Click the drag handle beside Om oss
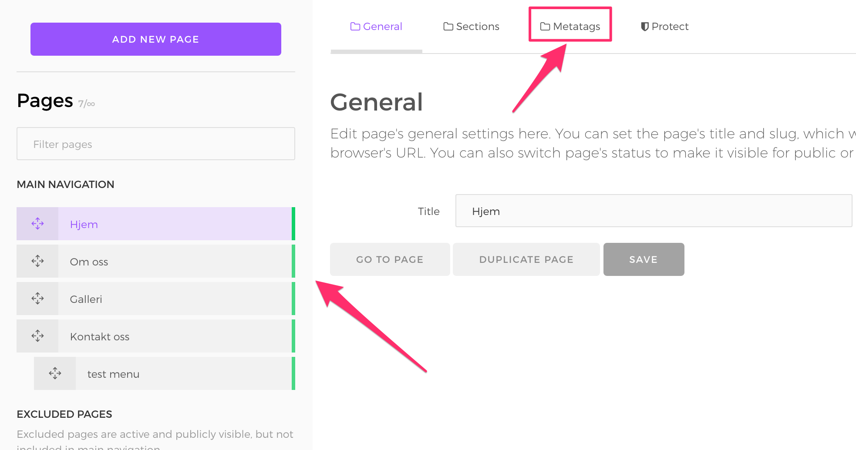The image size is (856, 450). coord(37,261)
